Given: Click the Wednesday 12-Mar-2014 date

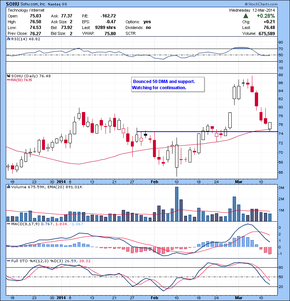Looking at the screenshot, I should coord(252,10).
